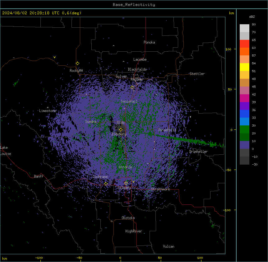268x262 pixels.
Task: Click the asterisk marker above Limestone label
Action: click(48, 108)
